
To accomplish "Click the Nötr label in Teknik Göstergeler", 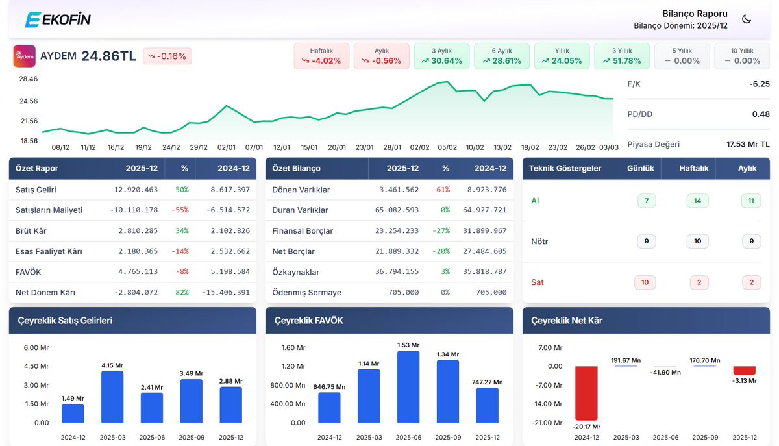I will (x=539, y=242).
